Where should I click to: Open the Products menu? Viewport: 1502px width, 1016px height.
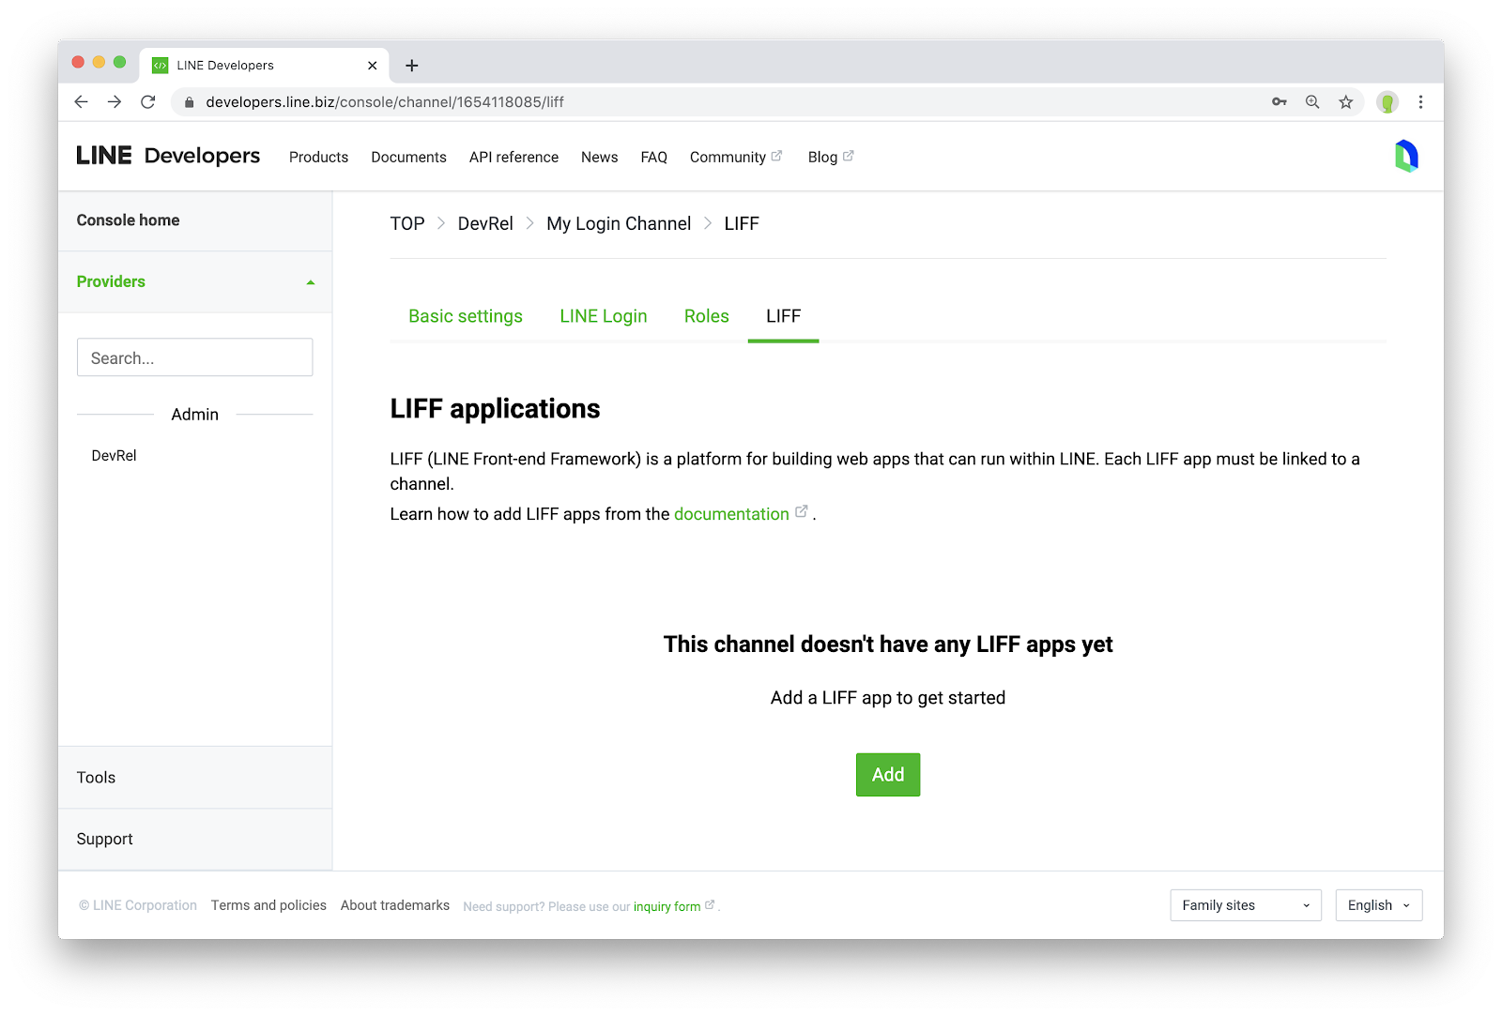tap(318, 158)
